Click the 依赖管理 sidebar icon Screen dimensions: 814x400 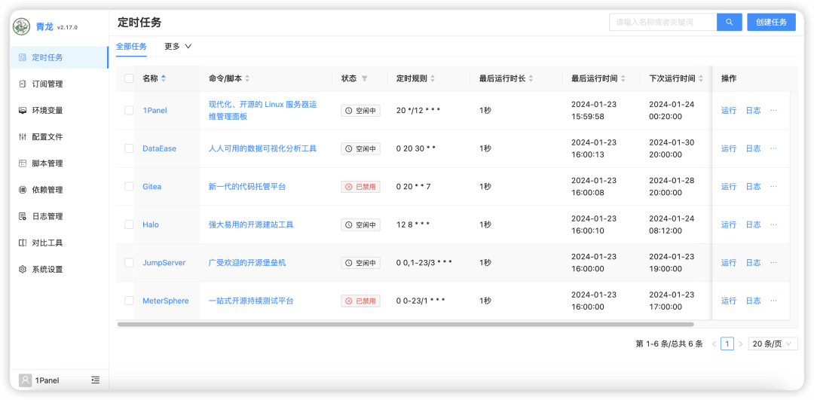(x=23, y=190)
